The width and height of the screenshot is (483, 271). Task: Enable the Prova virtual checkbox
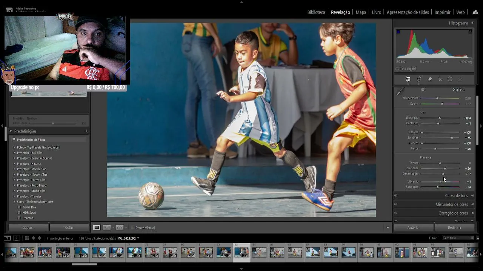pos(132,228)
